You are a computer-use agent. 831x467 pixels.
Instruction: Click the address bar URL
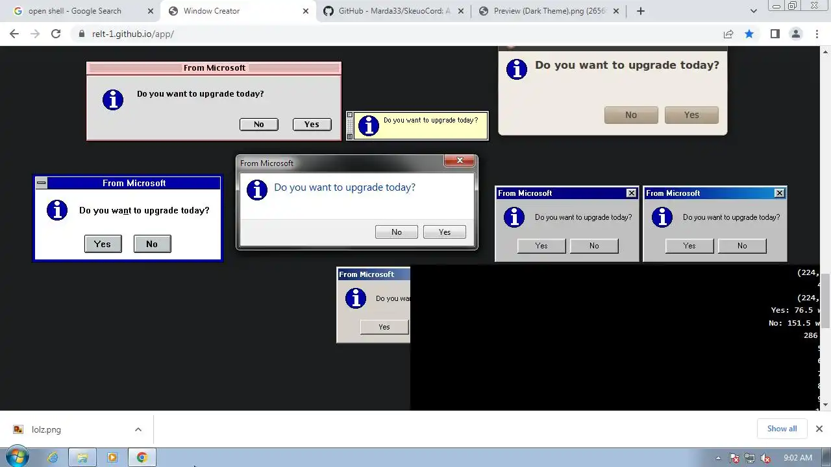tap(133, 34)
